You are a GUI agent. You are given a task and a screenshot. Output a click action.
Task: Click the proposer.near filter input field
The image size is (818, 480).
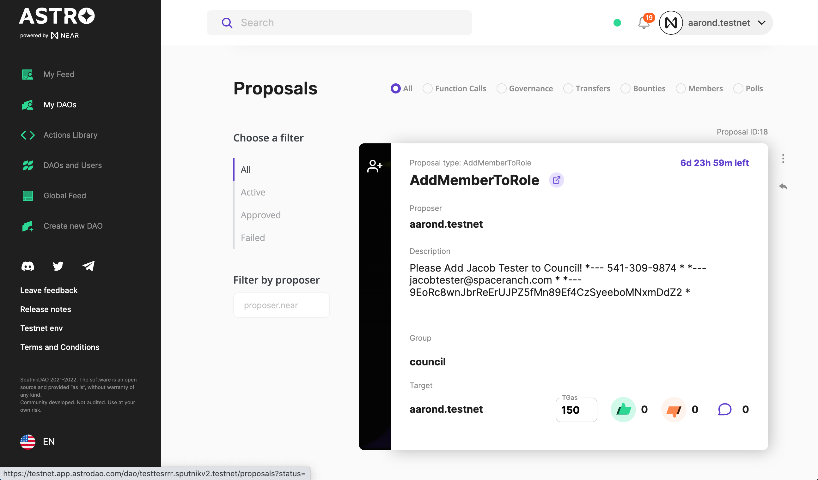coord(281,305)
